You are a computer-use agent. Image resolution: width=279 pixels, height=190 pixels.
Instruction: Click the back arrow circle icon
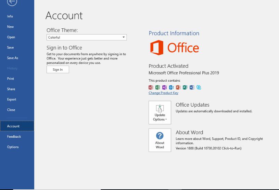(x=12, y=2)
